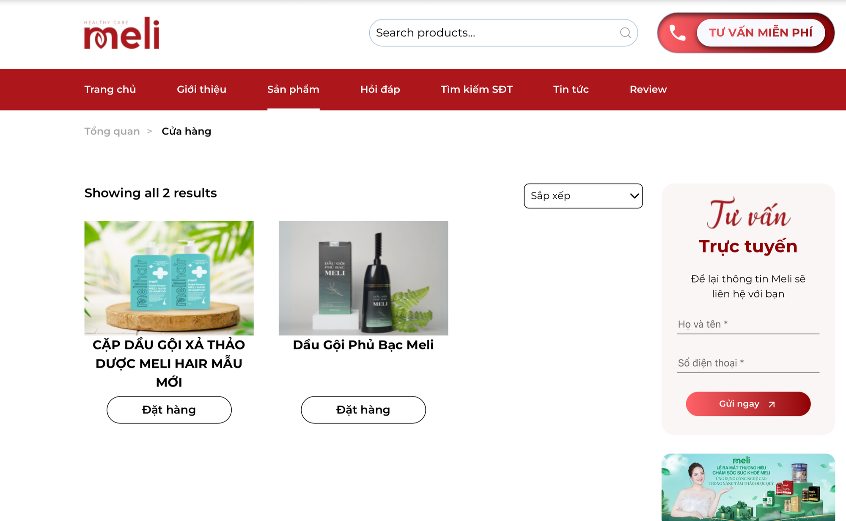
Task: Open the Hỏi đáp menu link
Action: (380, 89)
